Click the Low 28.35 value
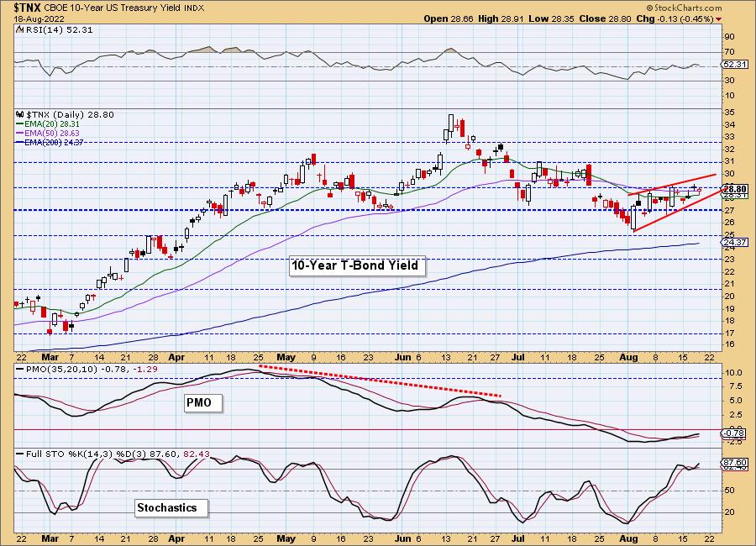This screenshot has width=756, height=546. tap(551, 18)
